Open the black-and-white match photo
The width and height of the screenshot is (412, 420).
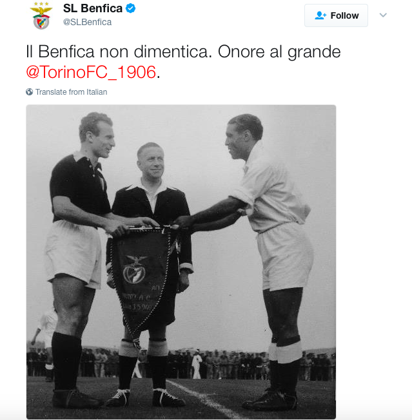point(181,262)
